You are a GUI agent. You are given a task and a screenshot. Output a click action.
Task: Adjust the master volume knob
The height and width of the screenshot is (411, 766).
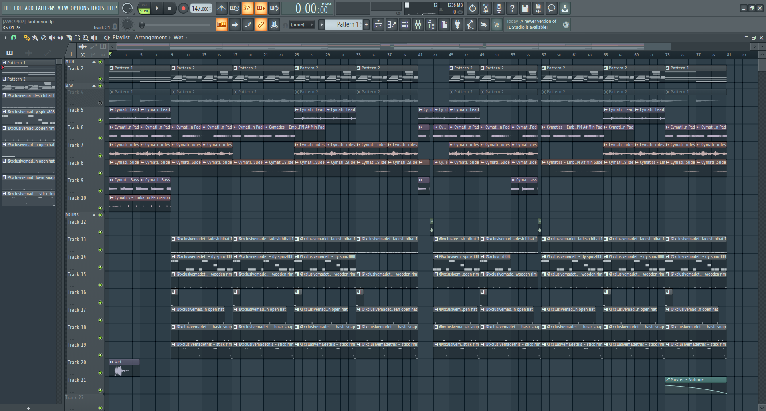[127, 8]
